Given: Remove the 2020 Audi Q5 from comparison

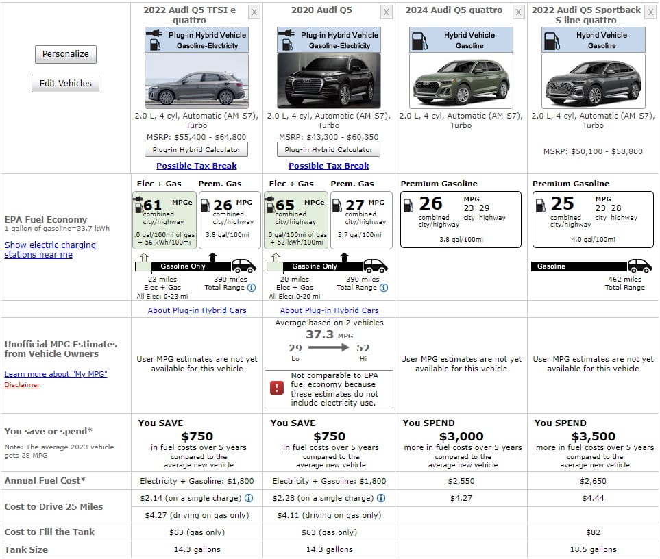Looking at the screenshot, I should tap(387, 12).
